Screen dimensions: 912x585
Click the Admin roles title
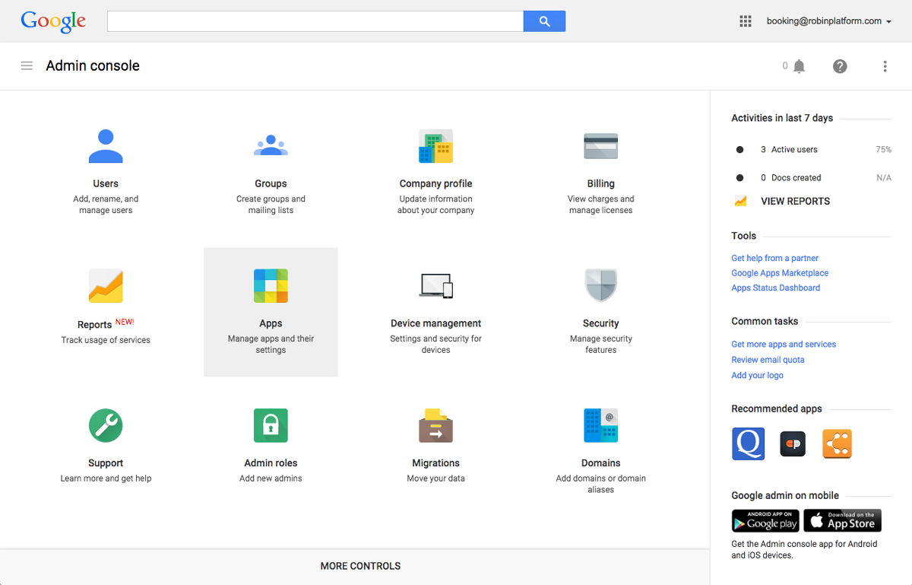[271, 463]
